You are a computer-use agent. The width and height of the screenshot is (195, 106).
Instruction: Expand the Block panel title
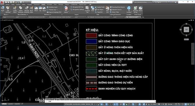point(6,15)
